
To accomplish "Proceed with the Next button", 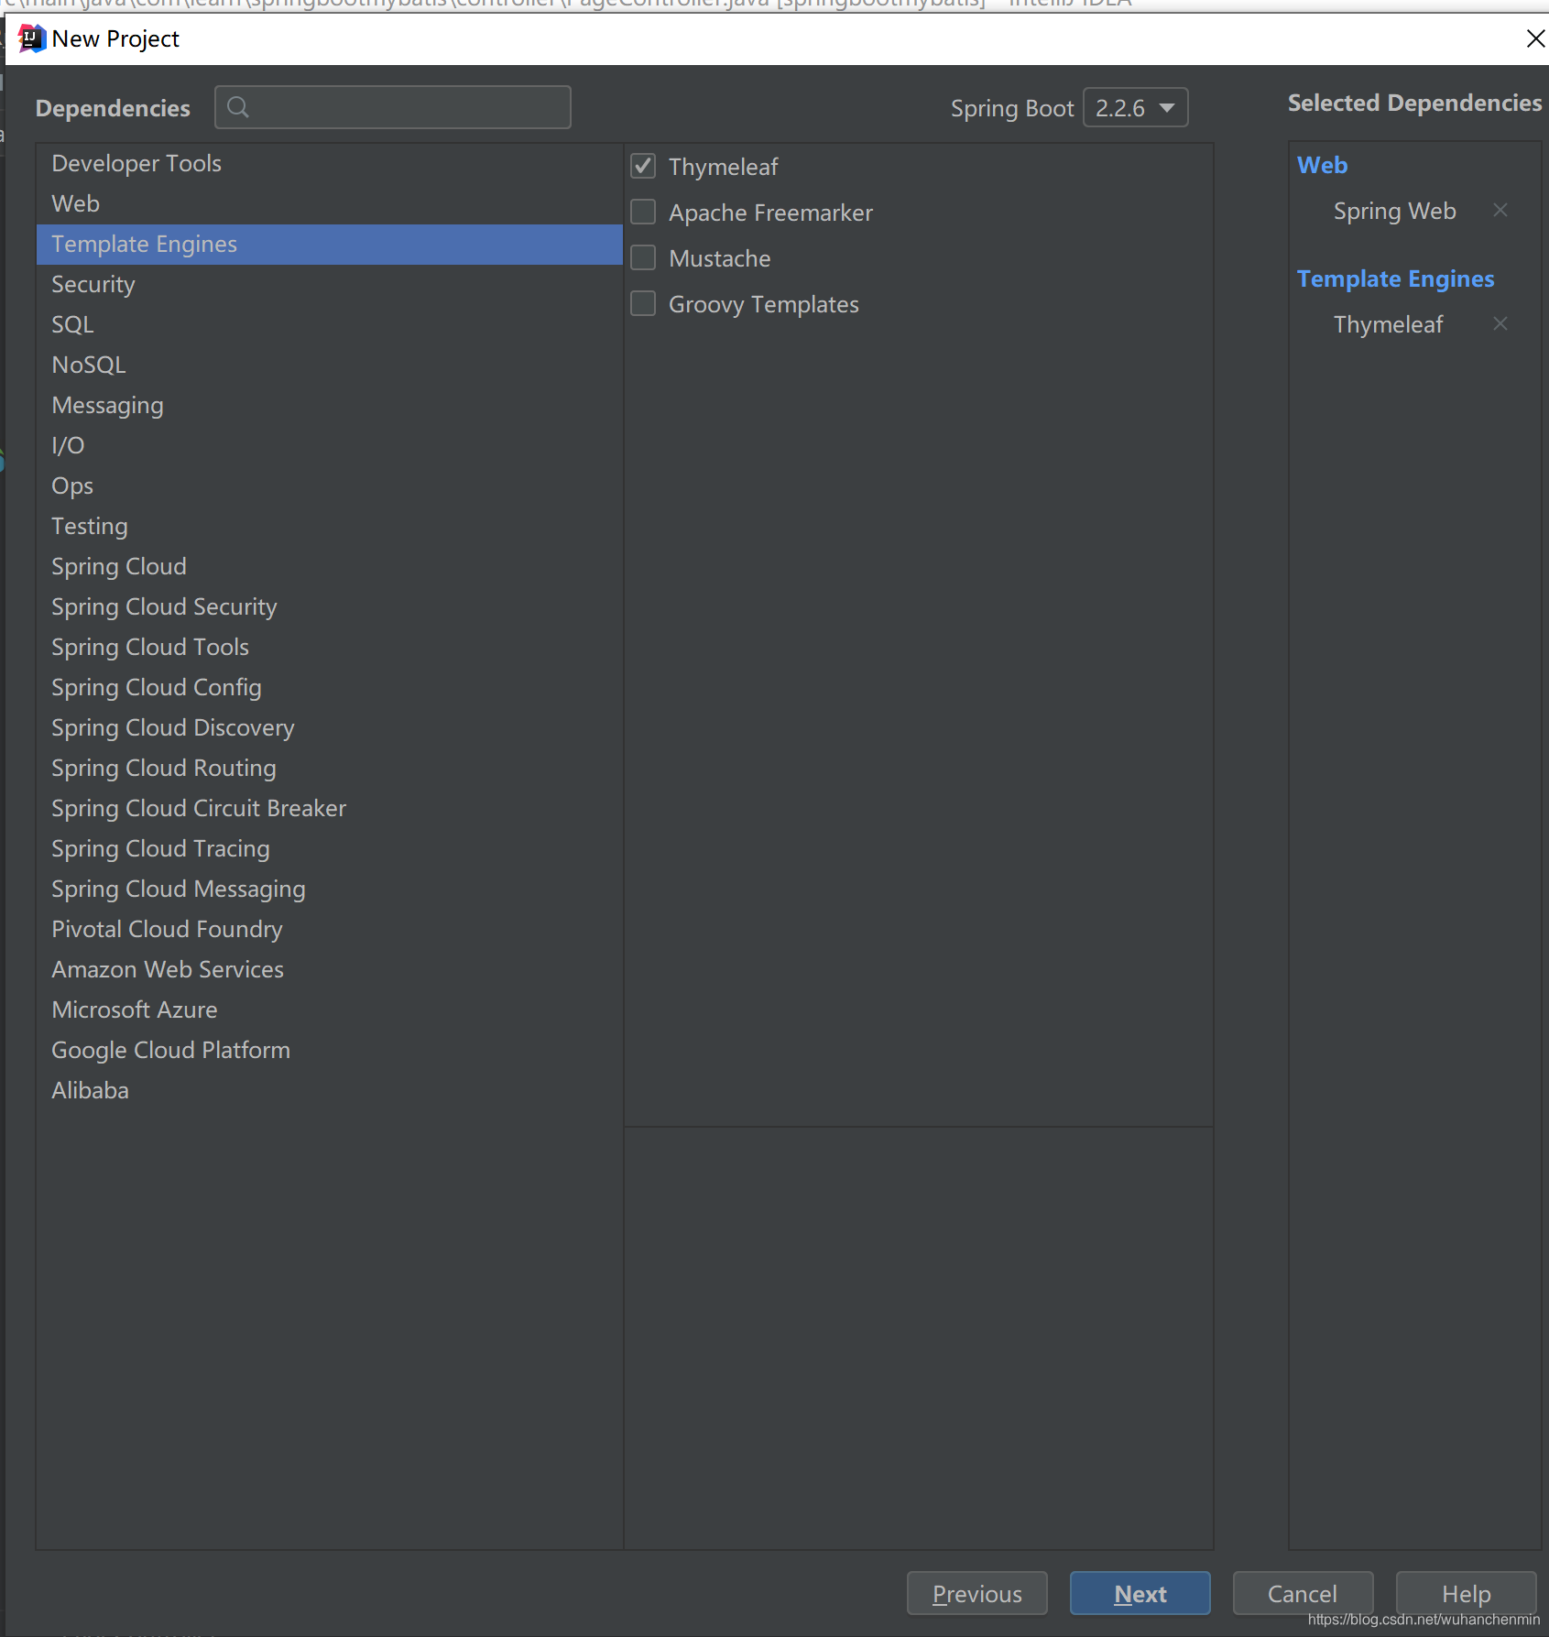I will click(1140, 1594).
